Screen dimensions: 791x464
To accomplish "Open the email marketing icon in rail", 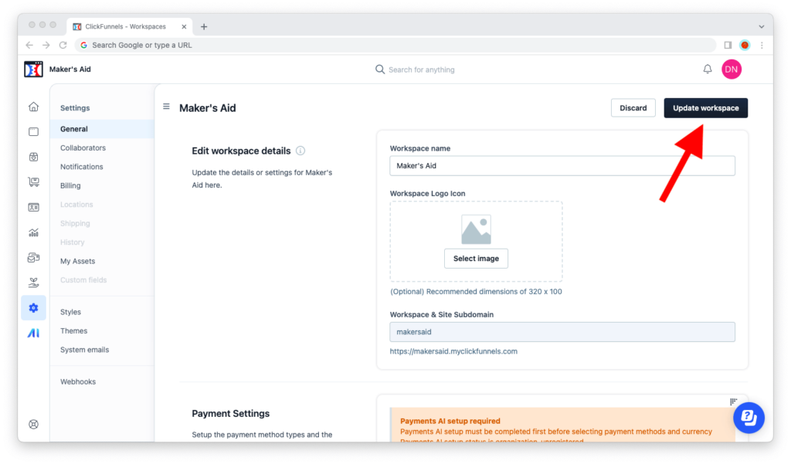I will coord(34,258).
